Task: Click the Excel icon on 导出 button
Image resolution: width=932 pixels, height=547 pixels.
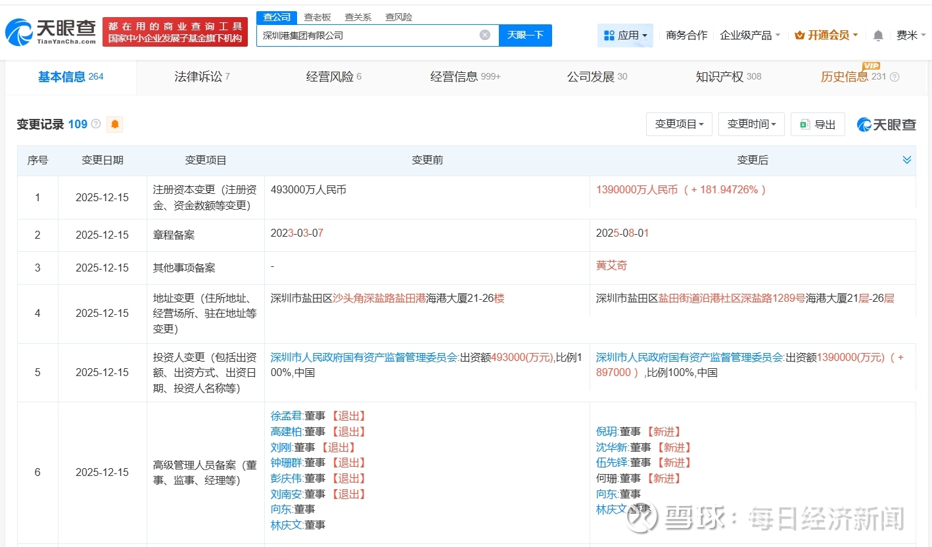Action: 804,124
